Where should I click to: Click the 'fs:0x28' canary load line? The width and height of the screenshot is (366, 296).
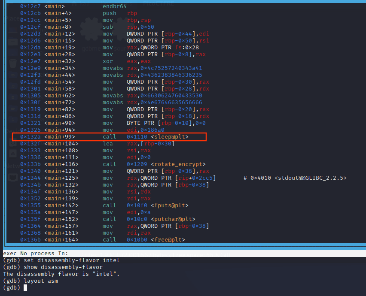110,48
